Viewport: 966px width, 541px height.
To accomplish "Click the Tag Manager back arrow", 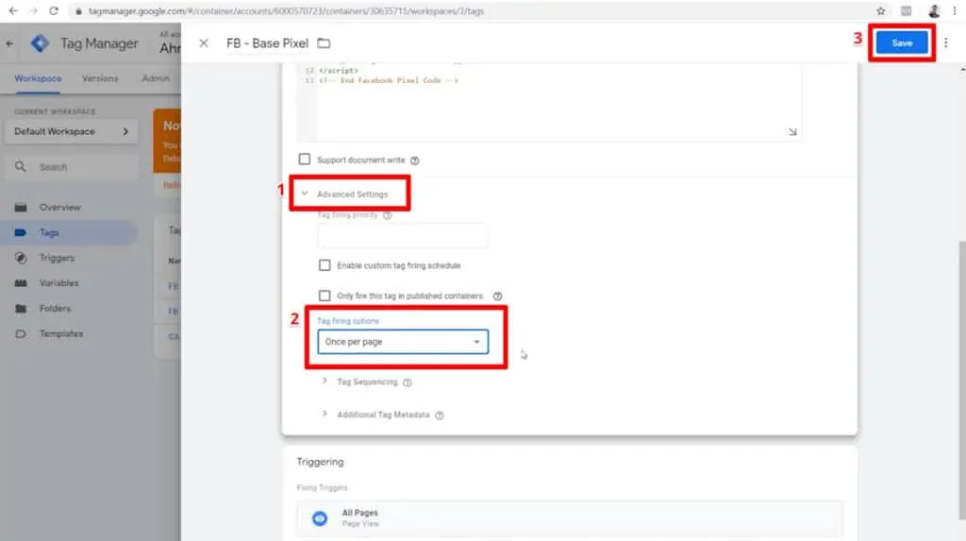I will [x=9, y=43].
